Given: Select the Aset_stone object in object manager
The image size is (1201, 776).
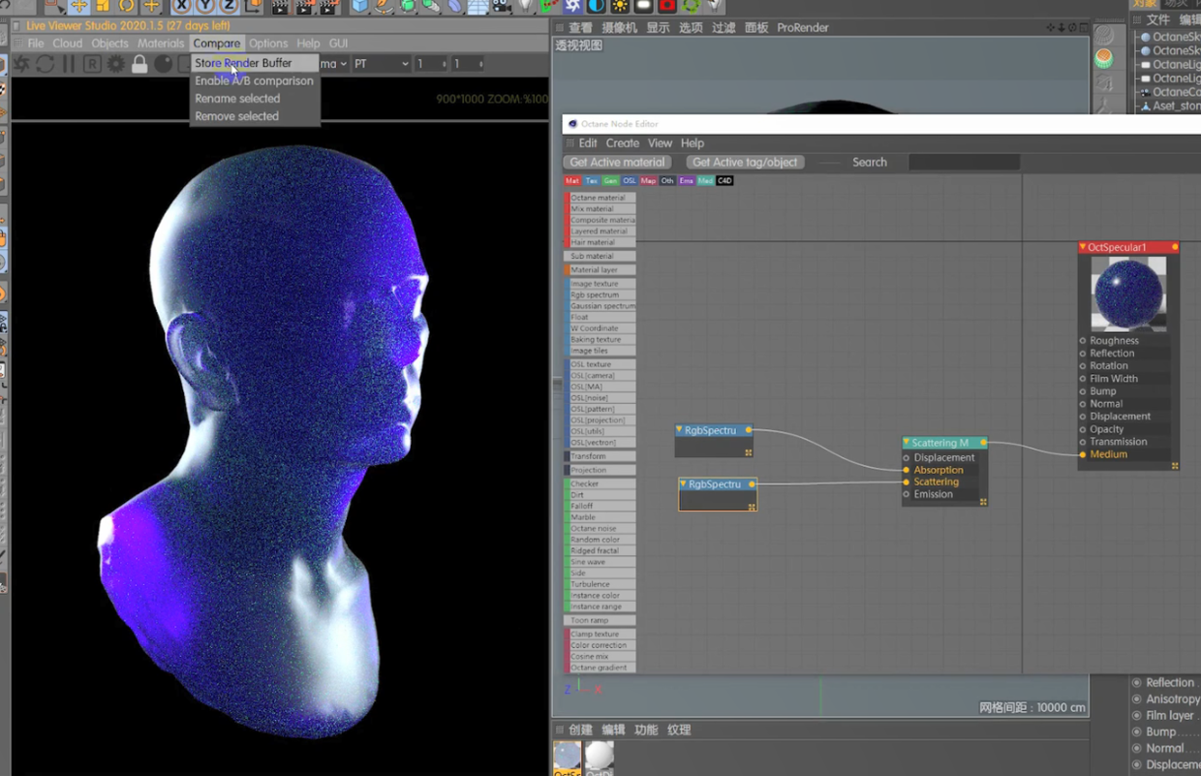Looking at the screenshot, I should (1171, 106).
